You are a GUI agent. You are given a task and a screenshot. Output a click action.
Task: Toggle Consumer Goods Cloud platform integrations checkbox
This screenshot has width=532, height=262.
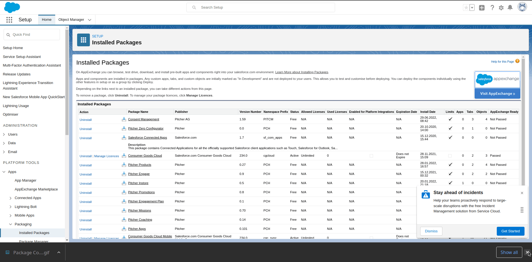pyautogui.click(x=371, y=156)
